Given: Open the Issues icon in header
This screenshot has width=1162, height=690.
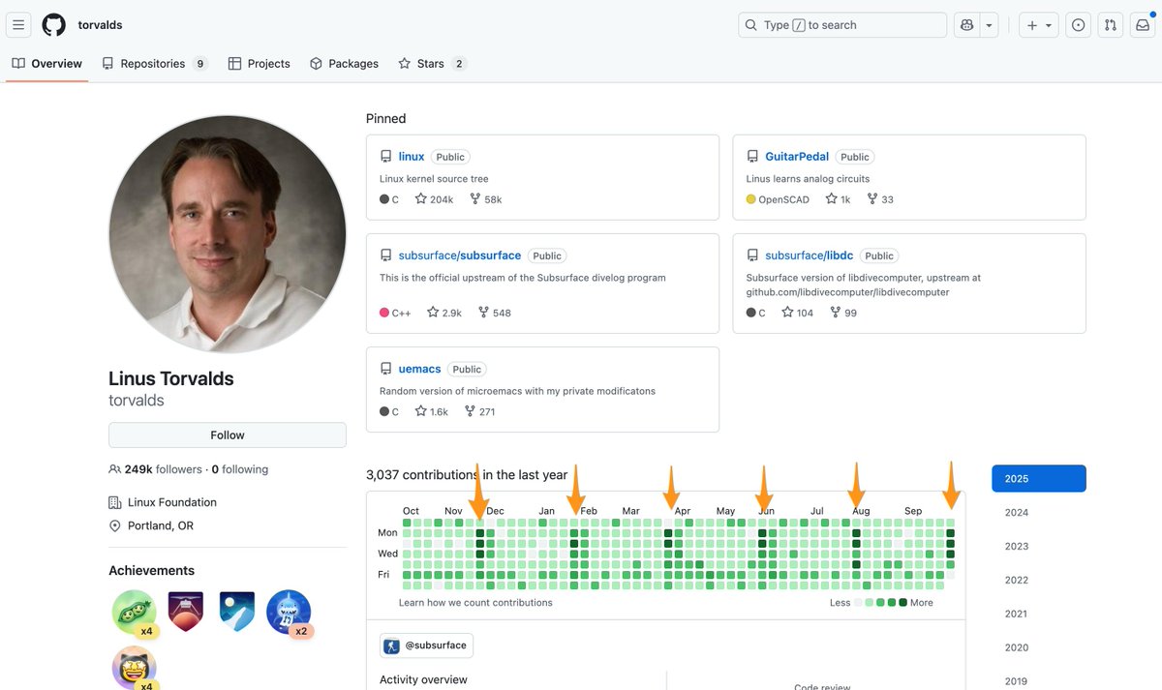Looking at the screenshot, I should point(1079,25).
